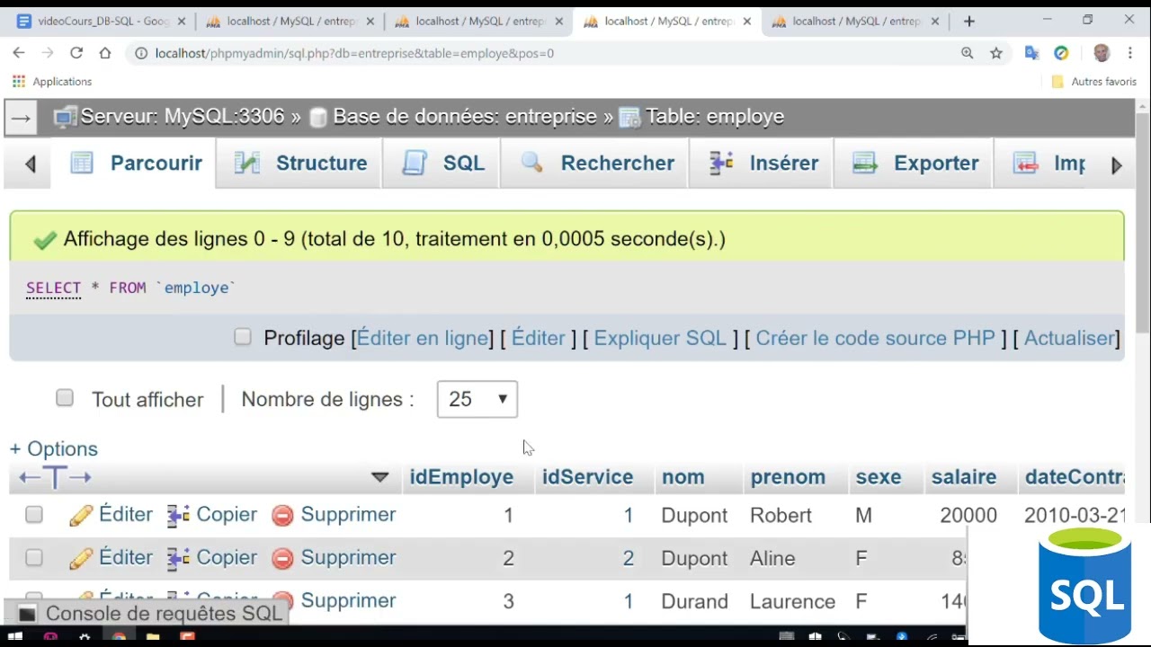Click Copier link for Robert row
The width and height of the screenshot is (1151, 647).
pos(227,514)
